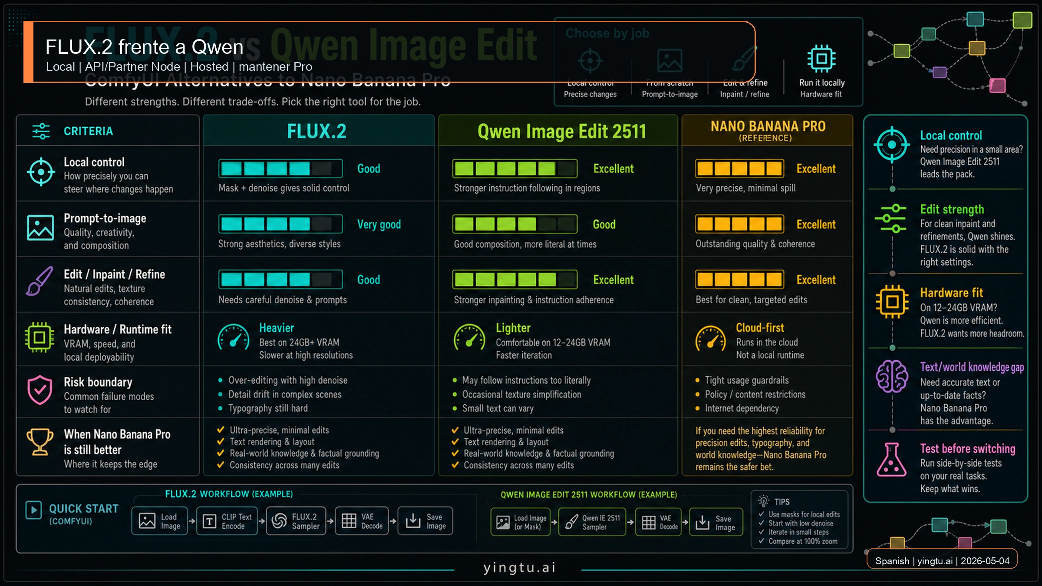Click the QUICK START (COMFYUI) label

coord(83,514)
